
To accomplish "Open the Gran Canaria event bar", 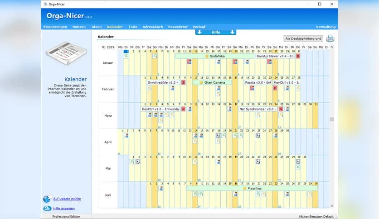I will coord(212,82).
